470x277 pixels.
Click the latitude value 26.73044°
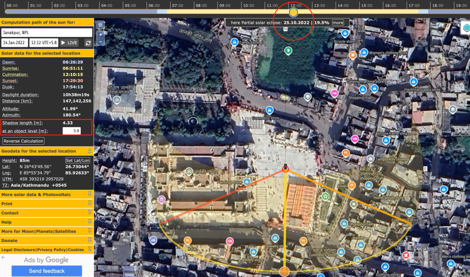[77, 167]
